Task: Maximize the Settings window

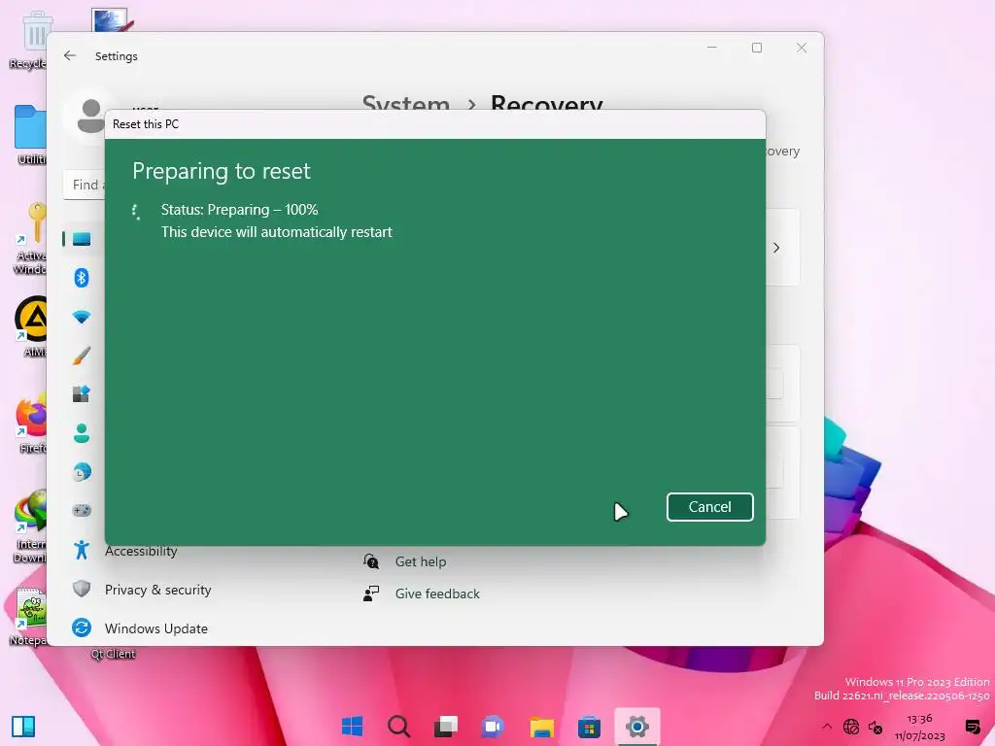Action: click(x=756, y=48)
